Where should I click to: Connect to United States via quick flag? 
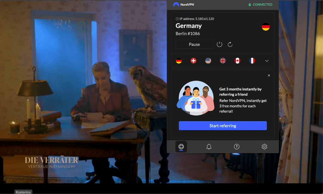(208, 61)
